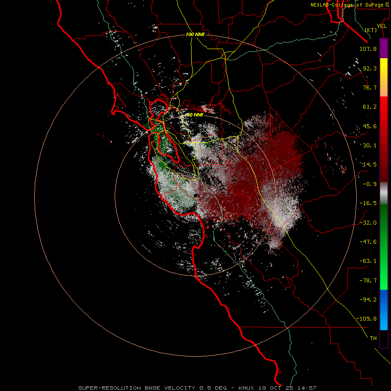Click the -0.9 legend value
The image size is (391, 391).
pyautogui.click(x=370, y=184)
